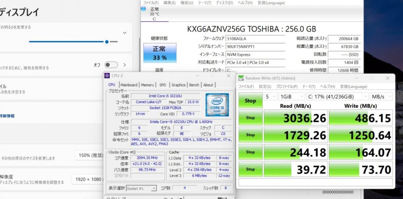403x199 pixels.
Task: Click the 12608 時間 power-on hours value
Action: click(345, 70)
